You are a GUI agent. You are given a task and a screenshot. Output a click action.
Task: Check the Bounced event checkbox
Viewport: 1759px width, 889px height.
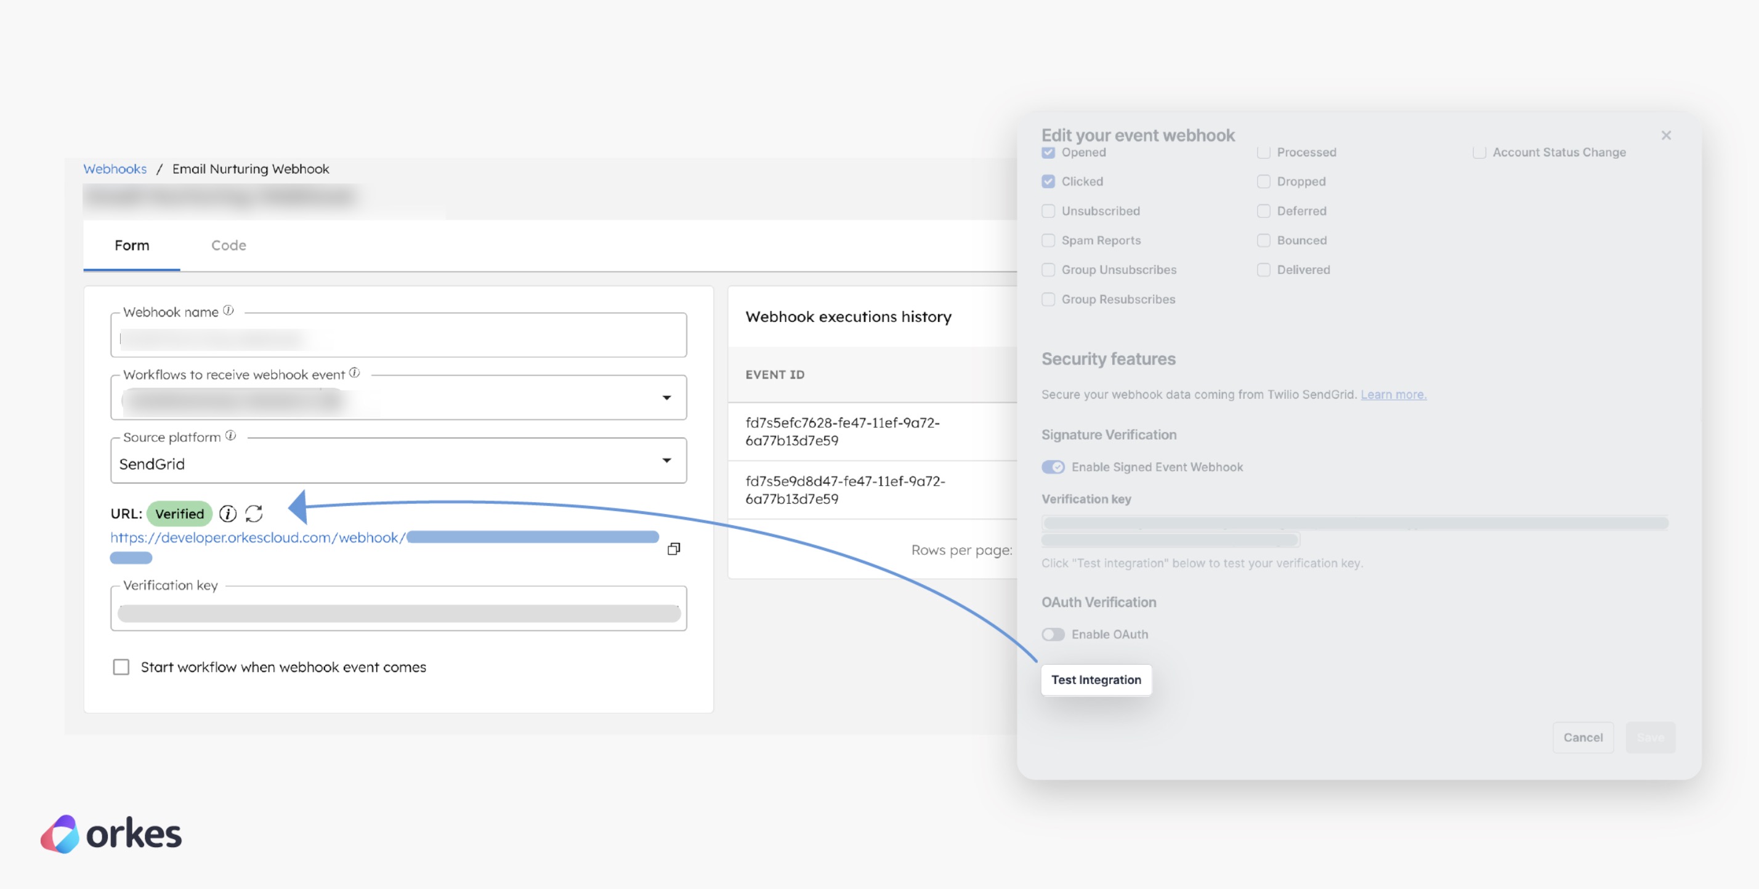1264,240
